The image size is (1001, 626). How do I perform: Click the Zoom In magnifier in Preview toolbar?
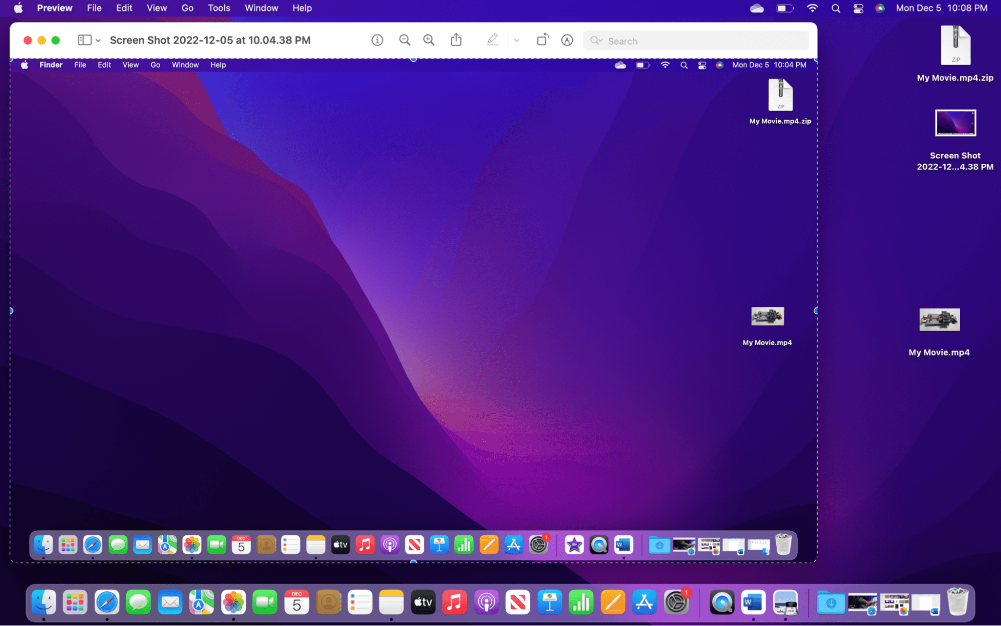(429, 40)
